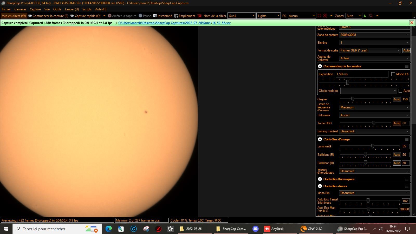Image resolution: width=416 pixels, height=234 pixels.
Task: Click the Luminosité slider handle
Action: [x=373, y=146]
